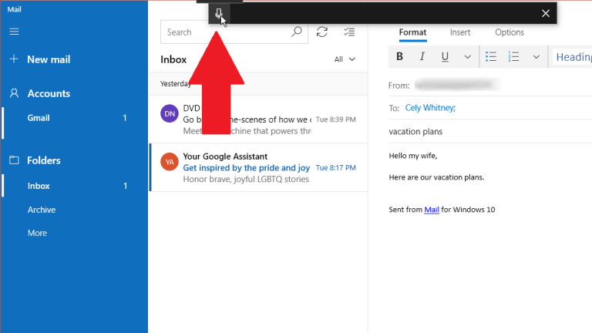Click the Mail app title
This screenshot has height=333, width=592.
click(15, 9)
